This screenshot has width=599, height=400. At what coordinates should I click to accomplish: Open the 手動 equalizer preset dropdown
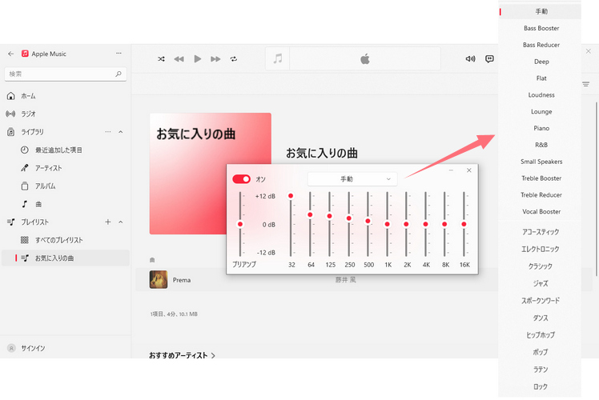(352, 179)
